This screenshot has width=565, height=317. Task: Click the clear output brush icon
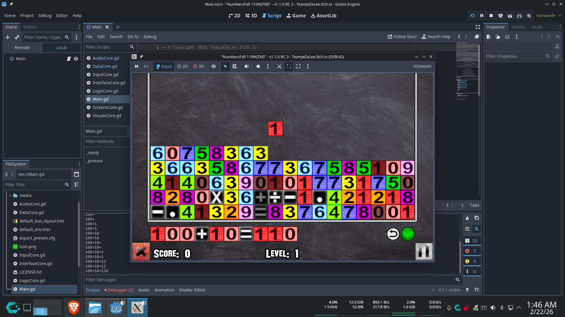coord(467,218)
